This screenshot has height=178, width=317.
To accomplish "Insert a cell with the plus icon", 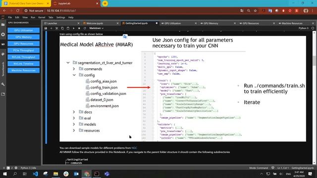I will (51, 28).
